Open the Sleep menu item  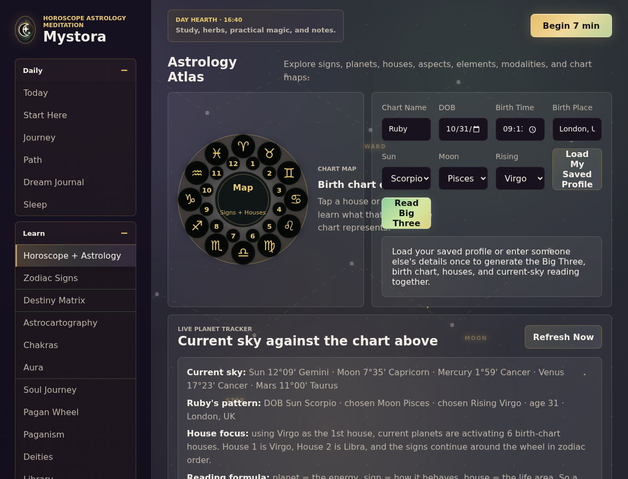(x=75, y=205)
